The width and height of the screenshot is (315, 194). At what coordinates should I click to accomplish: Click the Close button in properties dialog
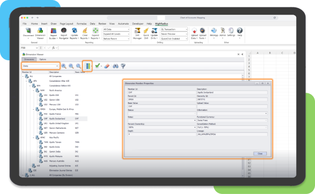(260, 154)
